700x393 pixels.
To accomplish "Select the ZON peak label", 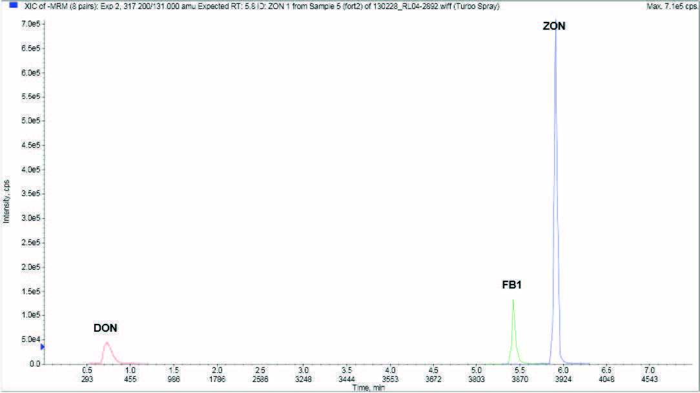I will pos(554,26).
